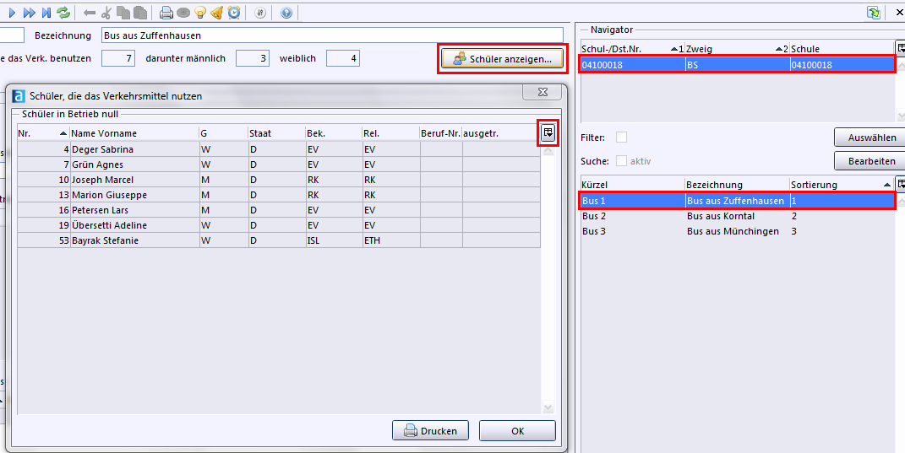
Task: Toggle the Suche aktiv checkbox
Action: [622, 161]
